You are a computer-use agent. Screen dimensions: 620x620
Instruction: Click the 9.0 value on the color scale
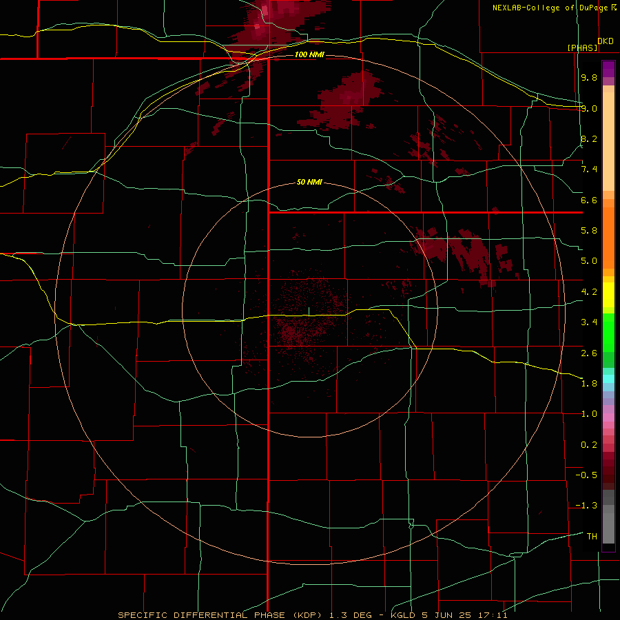589,108
